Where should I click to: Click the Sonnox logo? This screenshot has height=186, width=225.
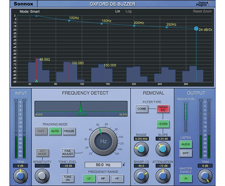[23, 4]
